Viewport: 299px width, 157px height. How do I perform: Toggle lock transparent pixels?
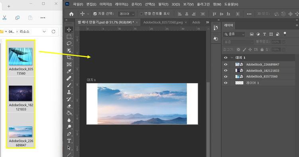[238, 50]
